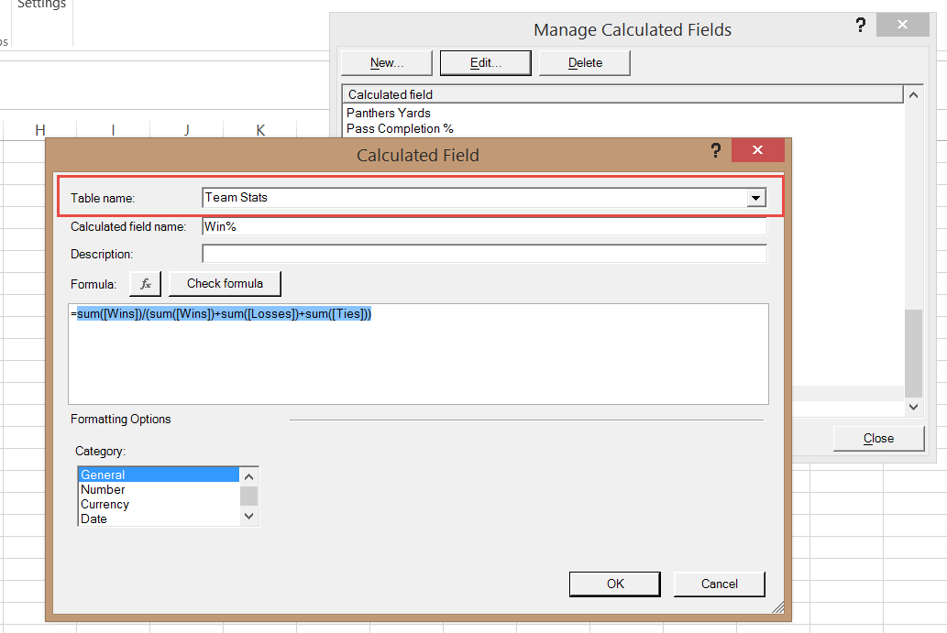Click the resize grip of Calculated Field dialog
Image resolution: width=947 pixels, height=633 pixels.
(x=779, y=606)
